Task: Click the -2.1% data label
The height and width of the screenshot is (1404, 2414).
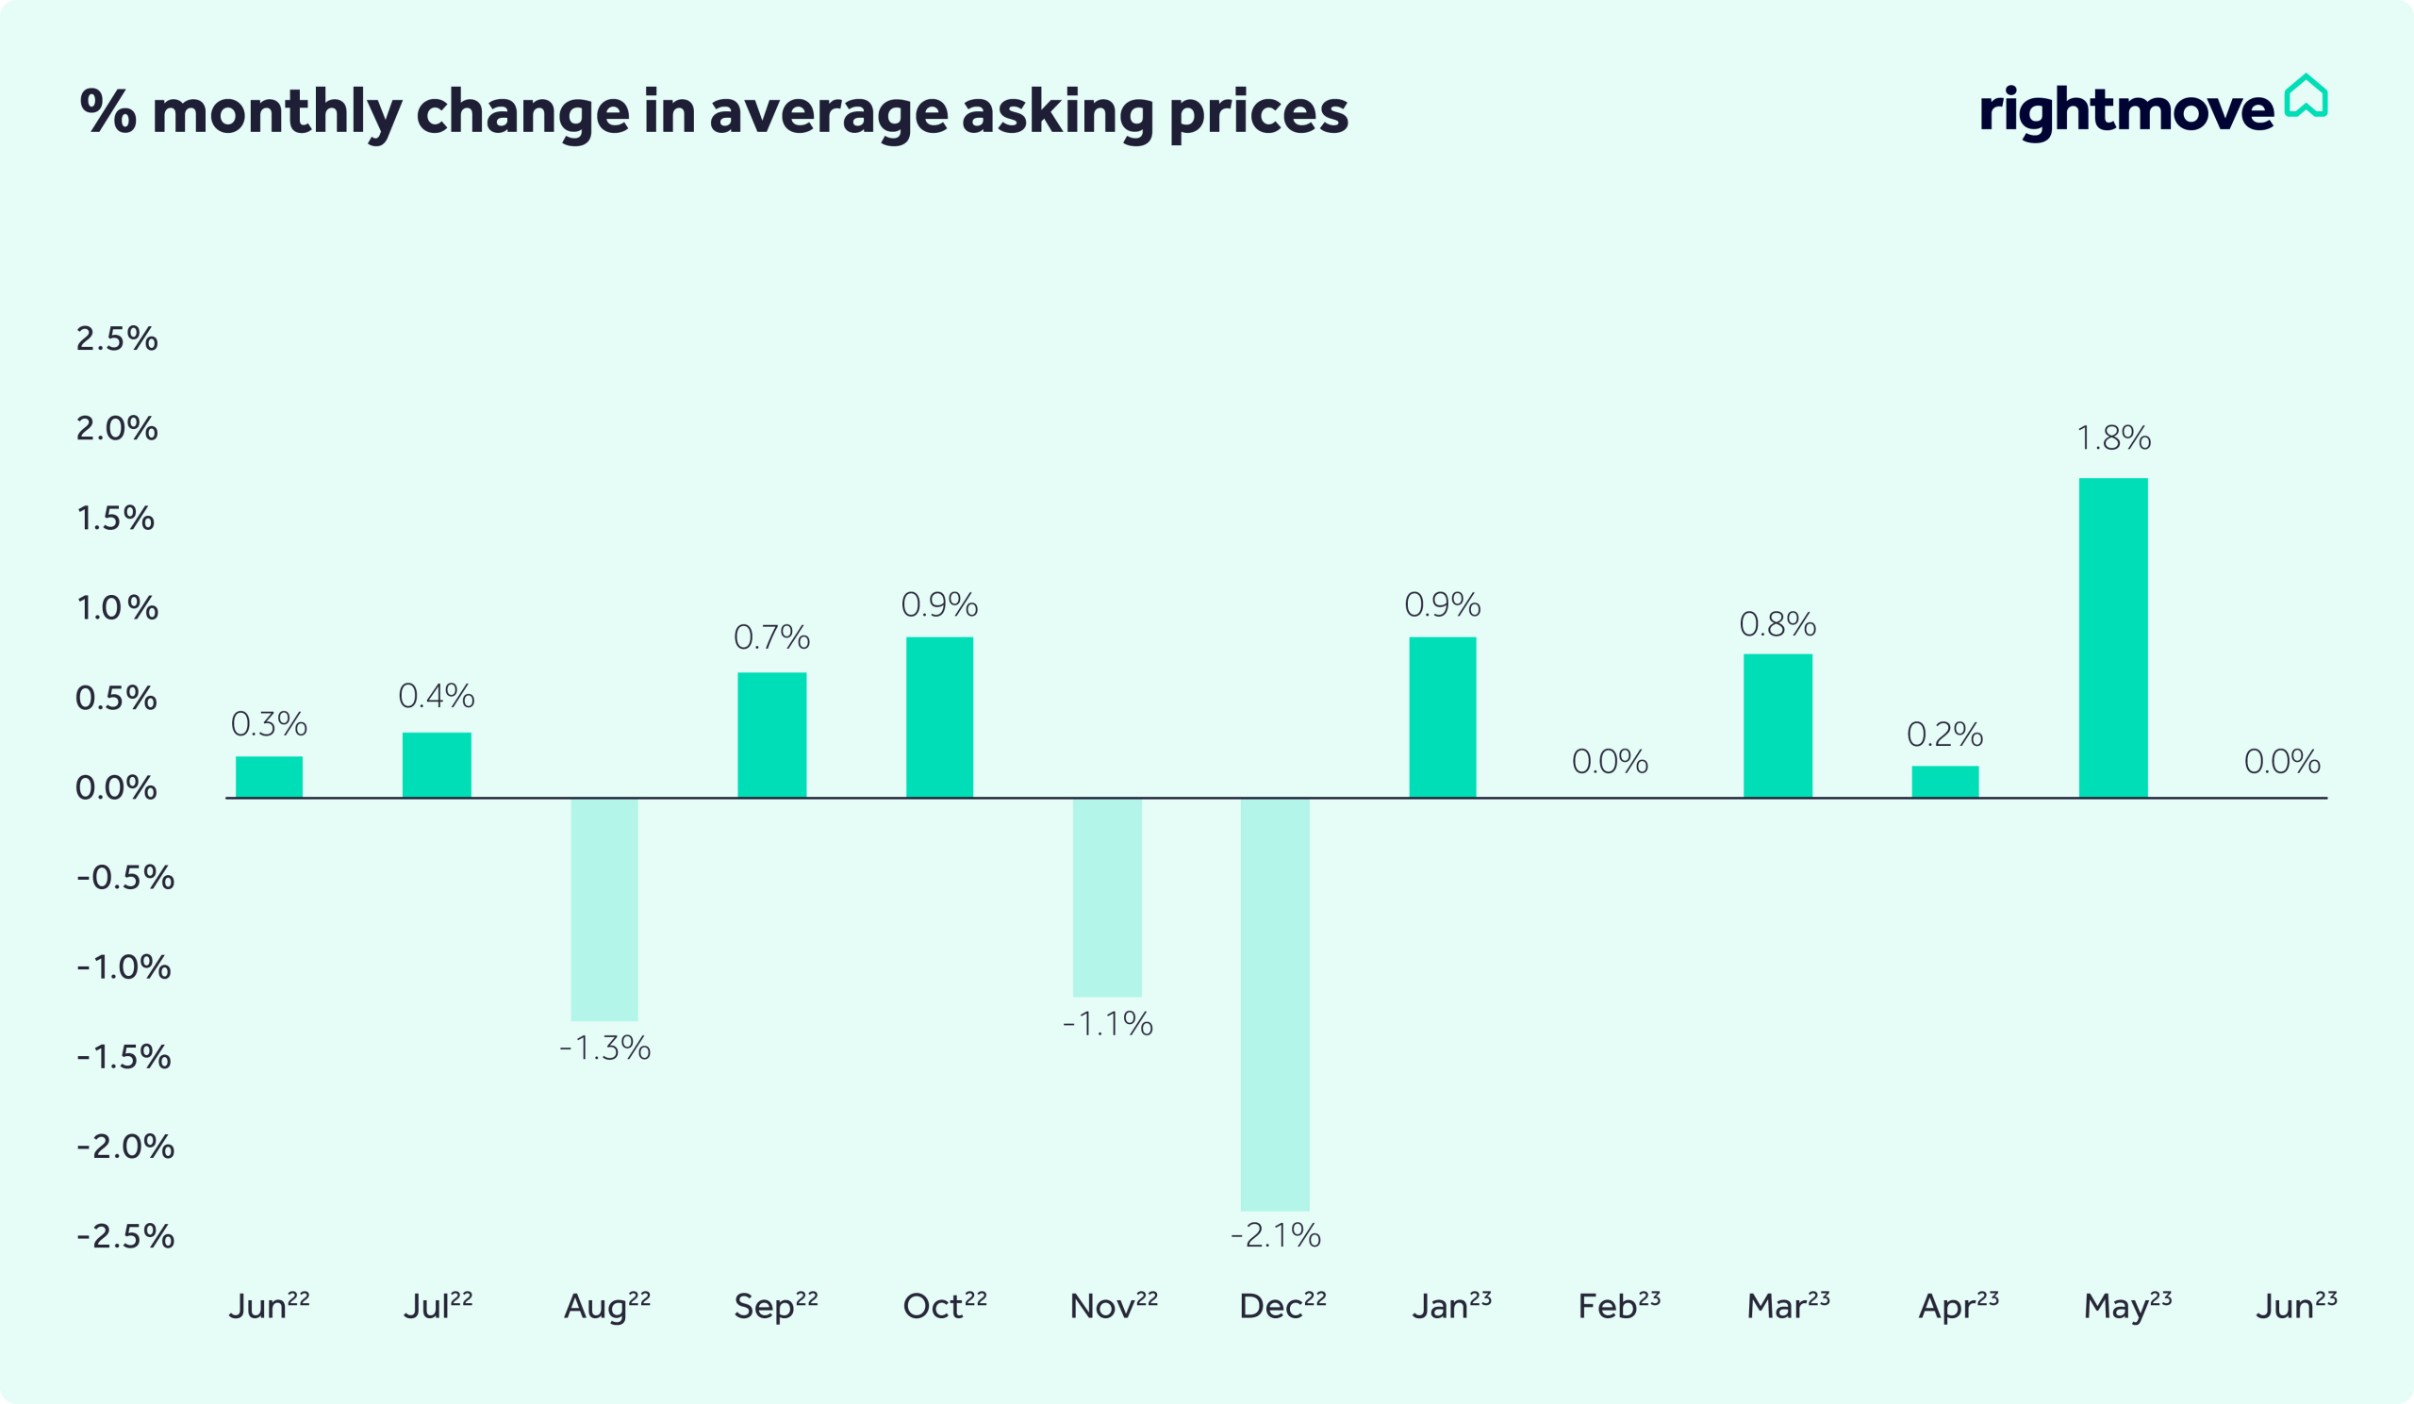Action: point(1275,1235)
